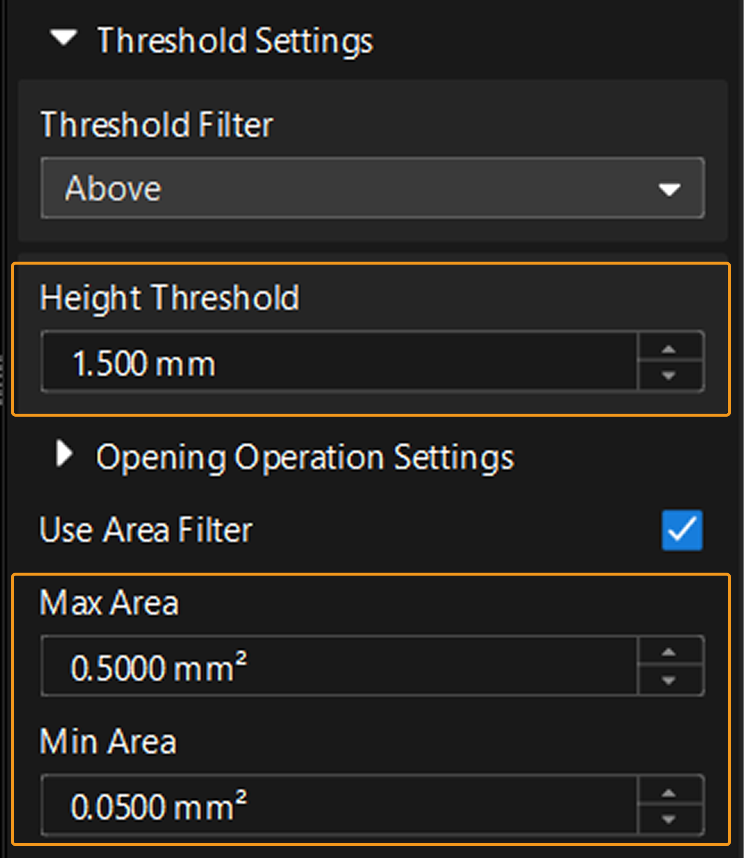
Task: Uncheck the Use Area Filter checkbox
Action: coord(682,530)
